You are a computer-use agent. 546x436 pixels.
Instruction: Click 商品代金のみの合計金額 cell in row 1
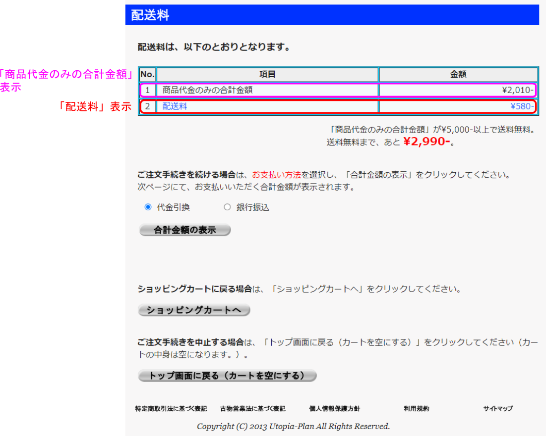(267, 91)
